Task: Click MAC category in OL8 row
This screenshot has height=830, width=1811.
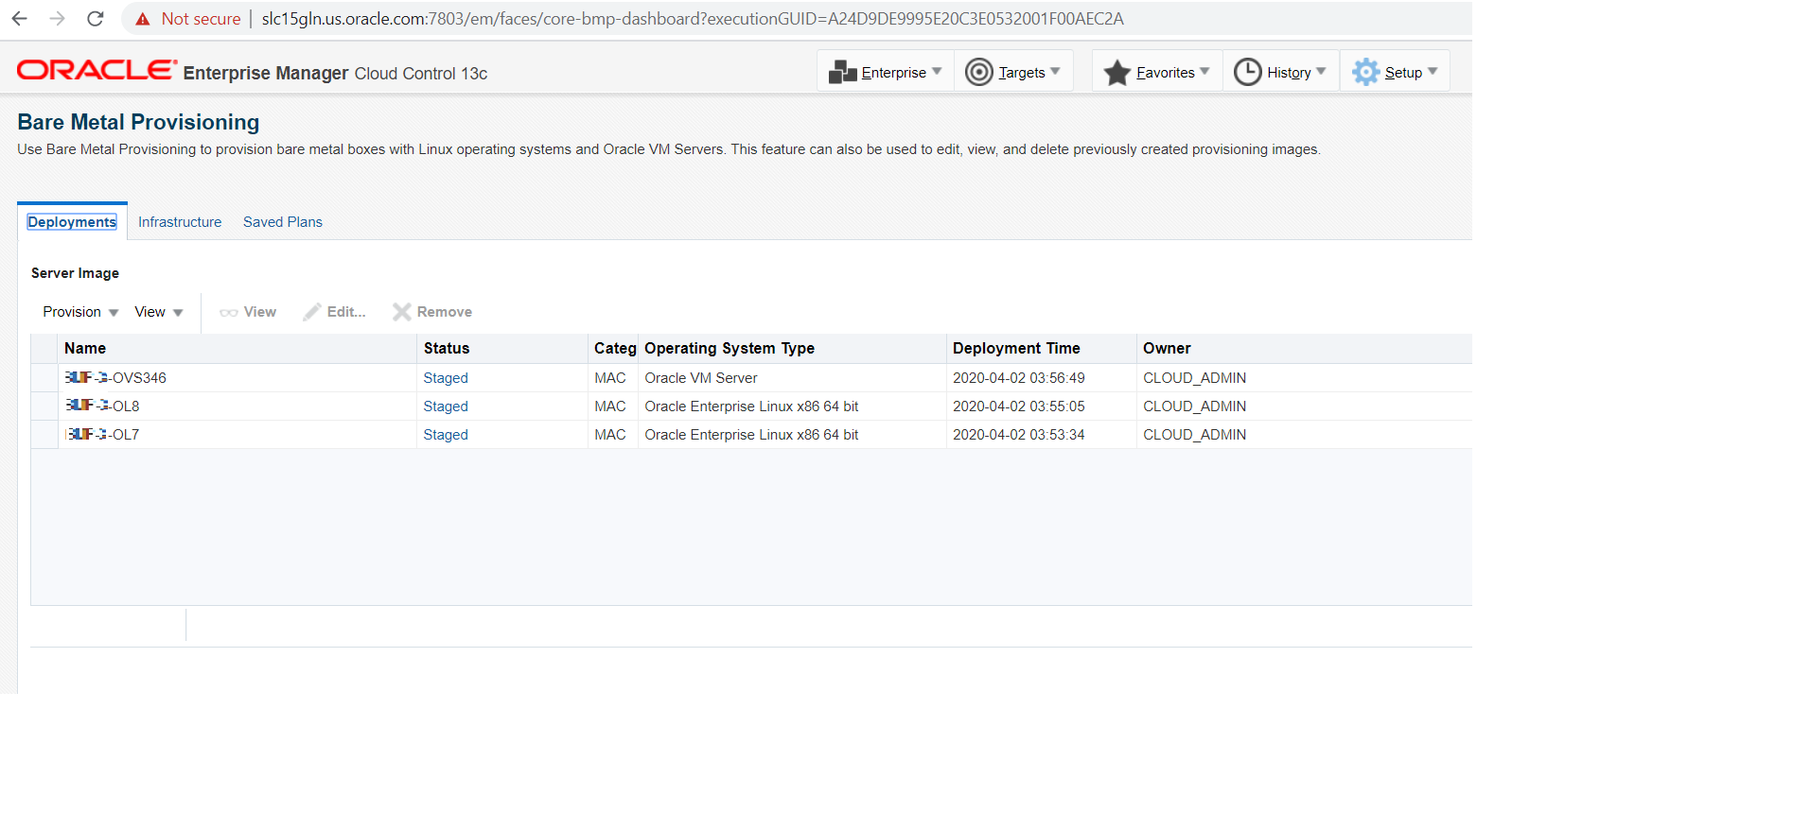Action: pyautogui.click(x=610, y=406)
